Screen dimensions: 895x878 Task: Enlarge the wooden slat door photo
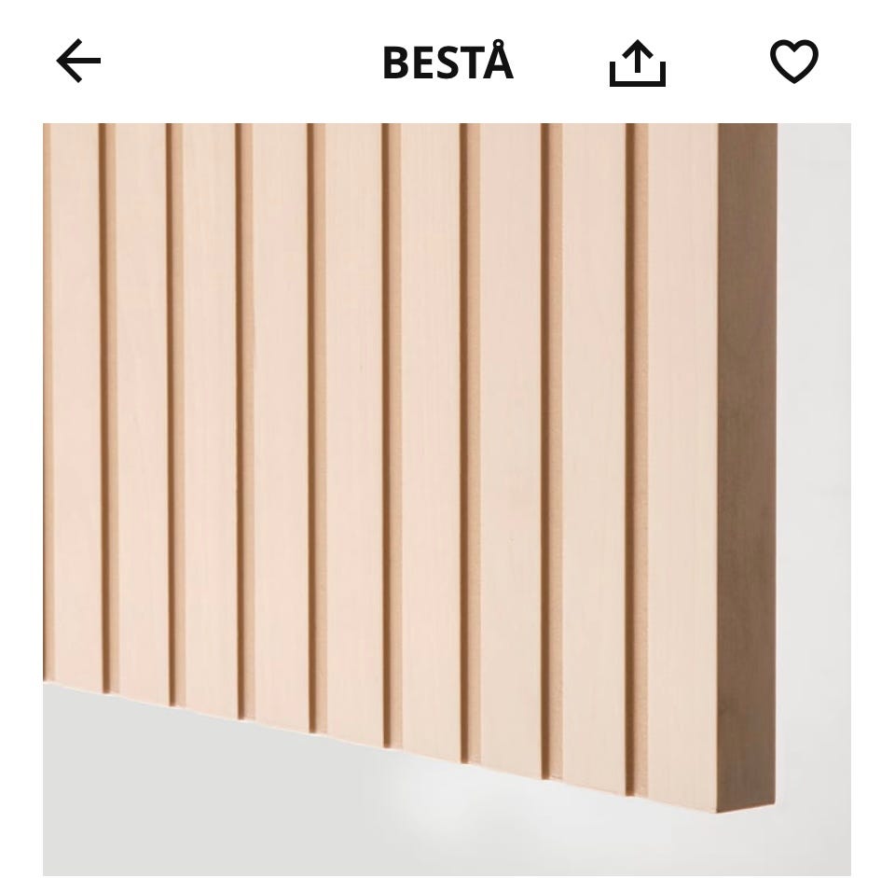point(447,499)
